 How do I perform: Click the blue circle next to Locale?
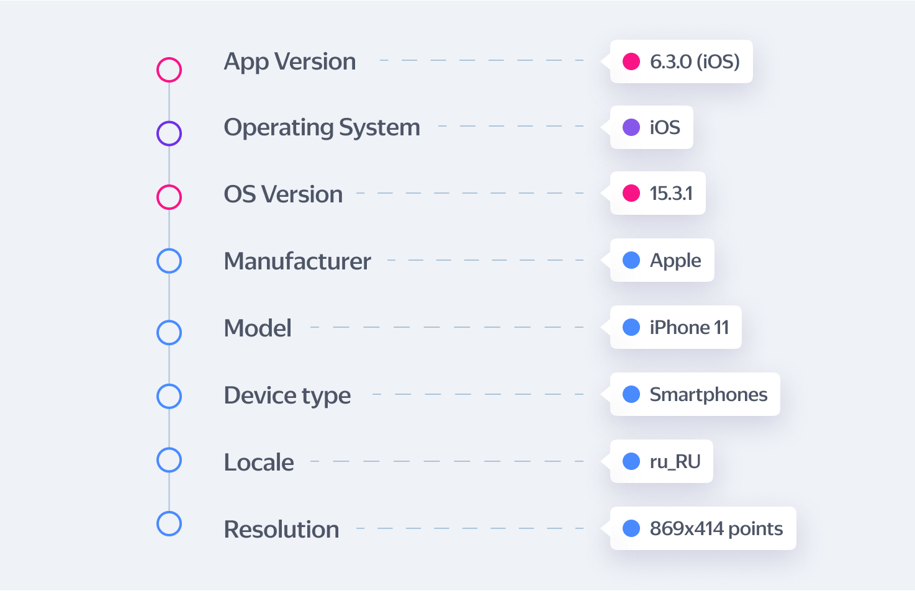[169, 460]
